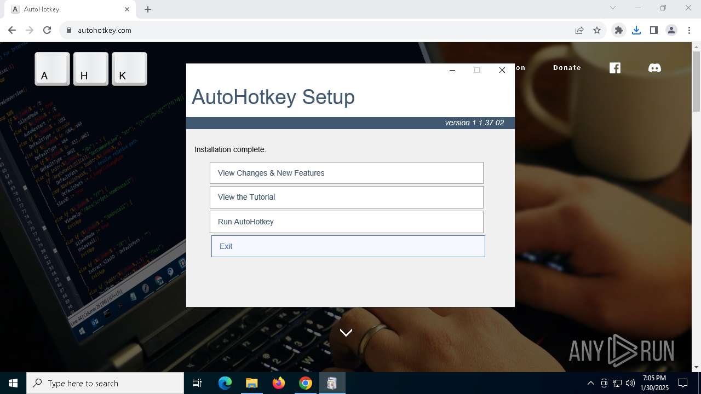Screen dimensions: 701x394
Task: Open Chrome extensions puzzle icon
Action: (x=619, y=30)
